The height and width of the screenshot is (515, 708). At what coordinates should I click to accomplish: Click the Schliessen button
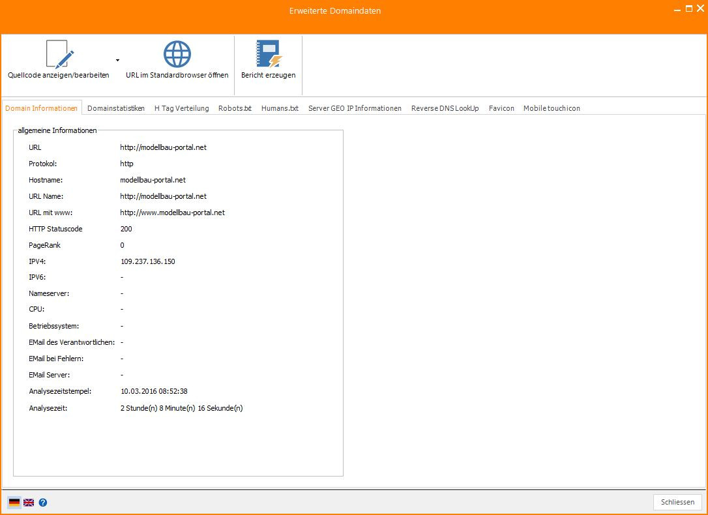click(x=678, y=502)
